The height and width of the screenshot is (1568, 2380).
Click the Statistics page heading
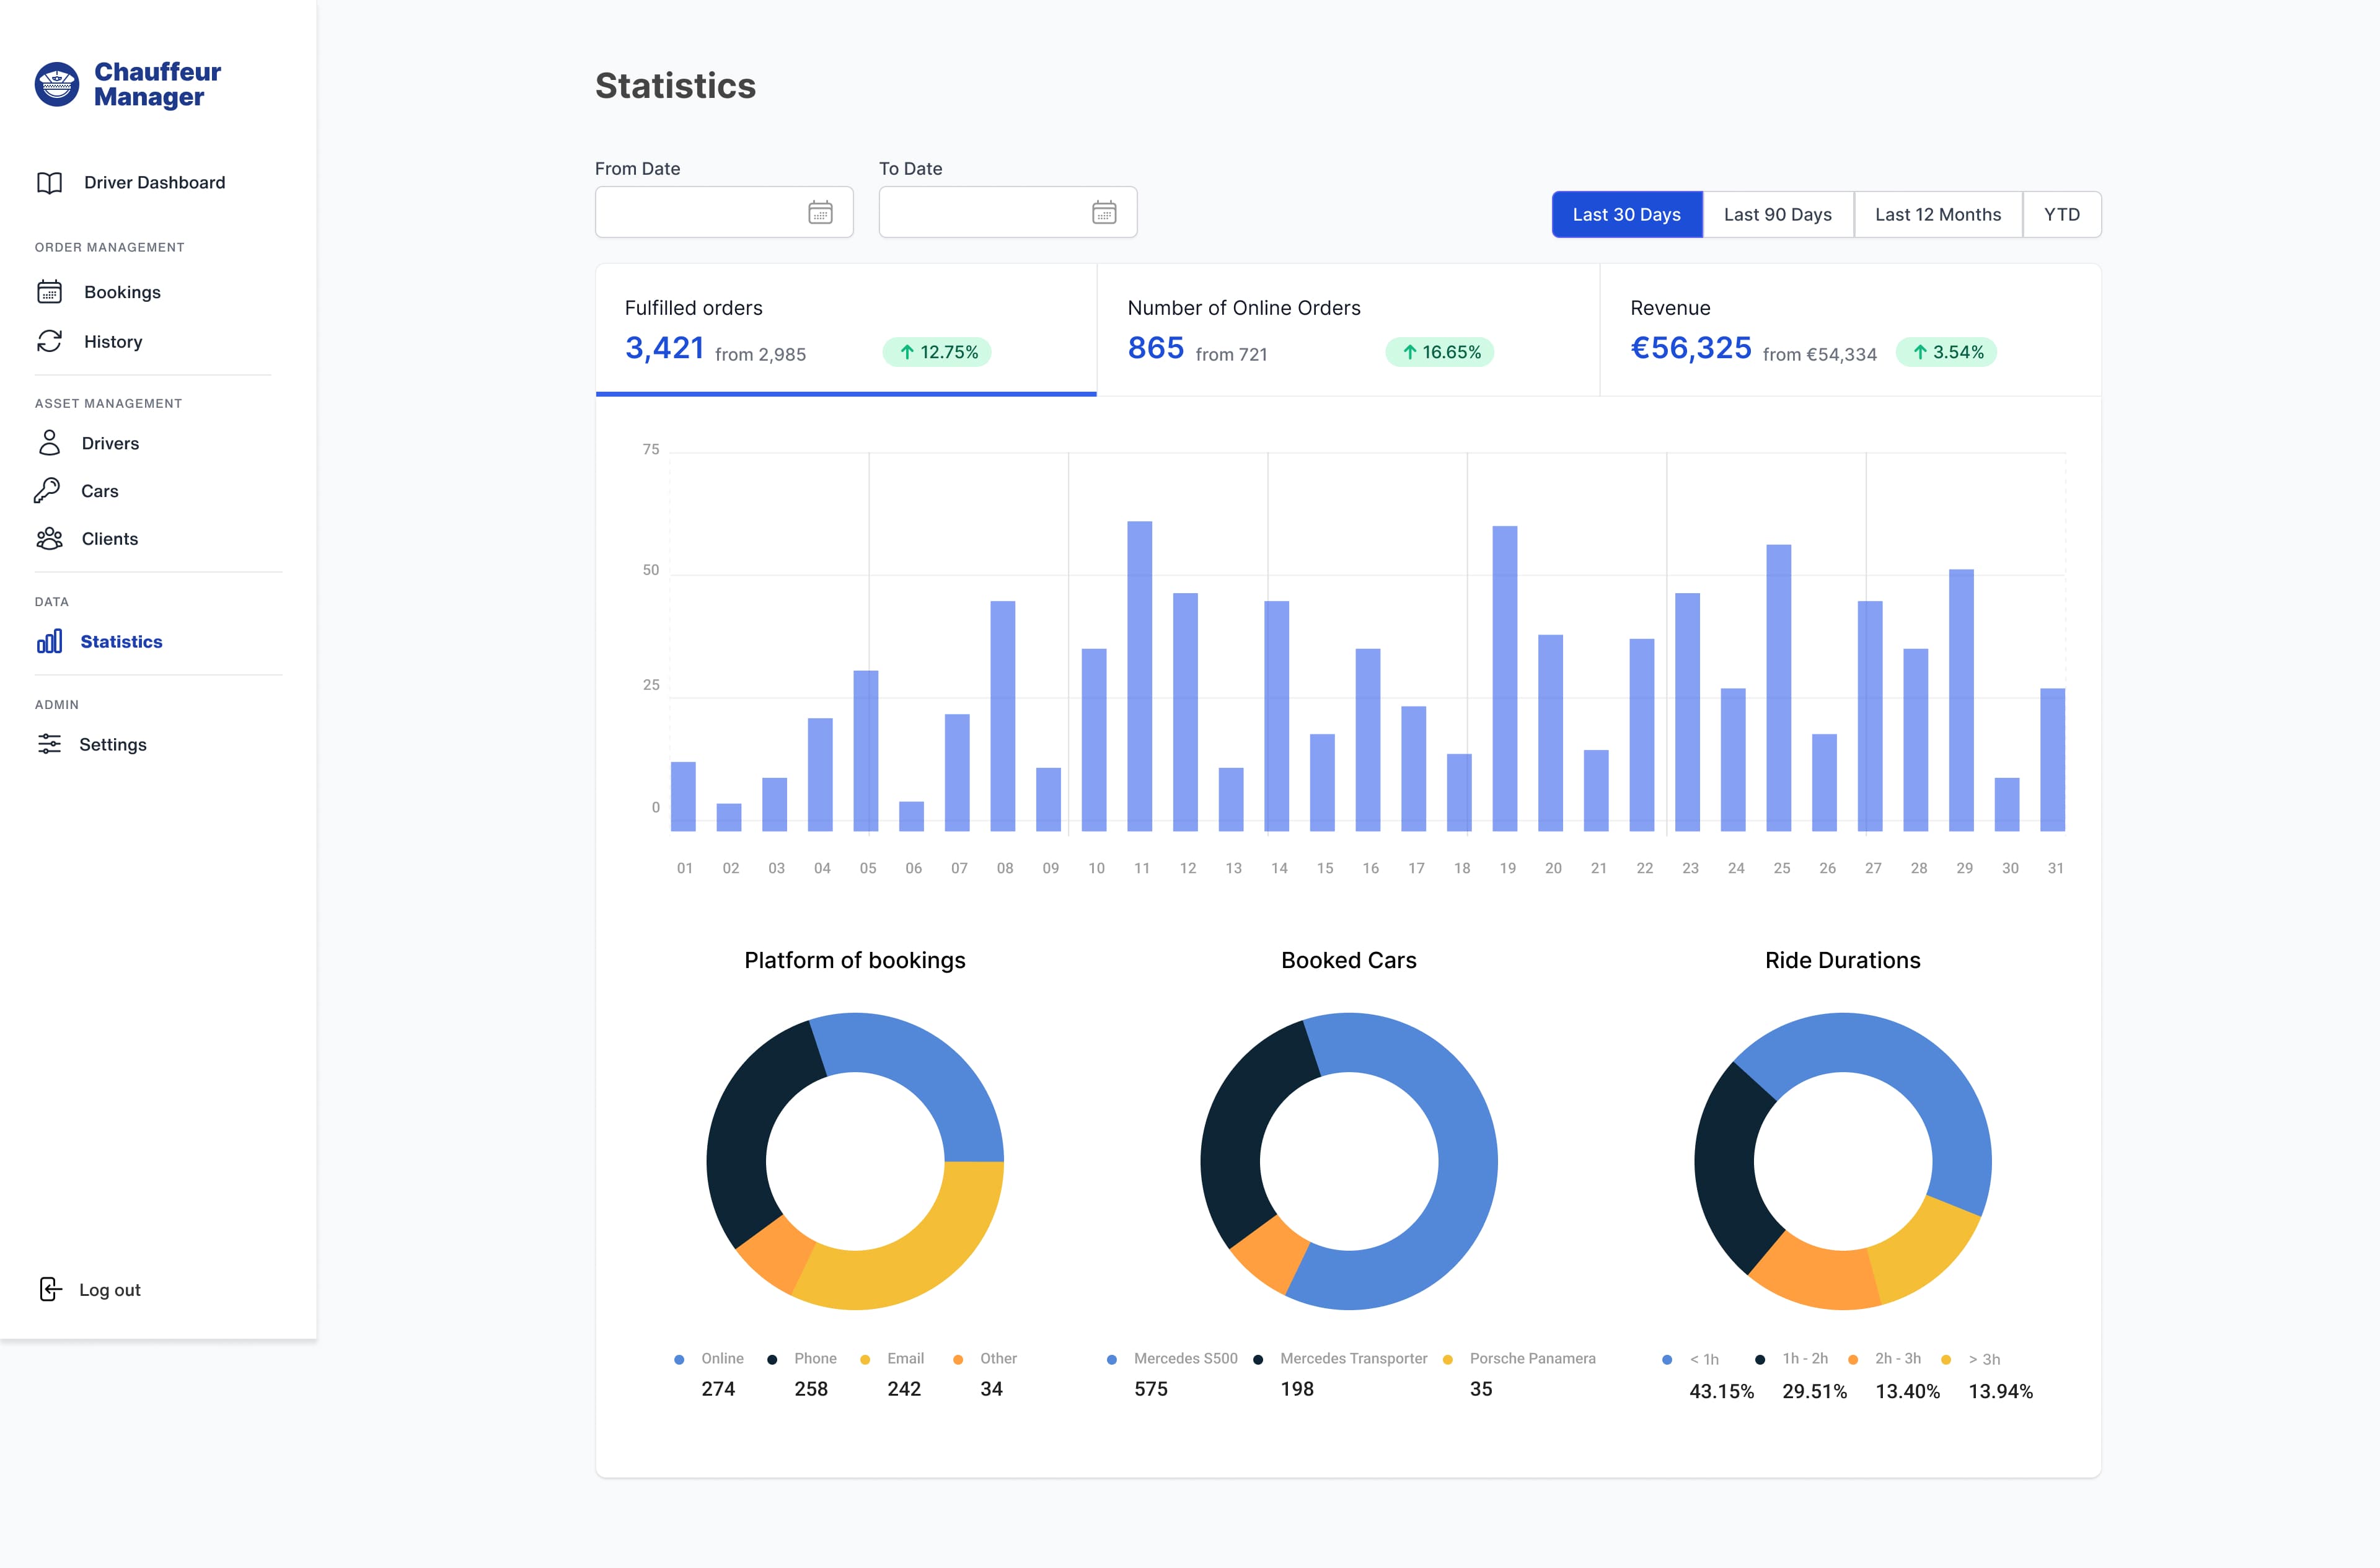pos(676,86)
